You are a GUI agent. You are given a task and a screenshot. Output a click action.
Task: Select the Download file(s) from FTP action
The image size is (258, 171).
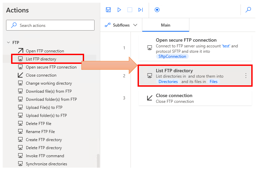49,91
